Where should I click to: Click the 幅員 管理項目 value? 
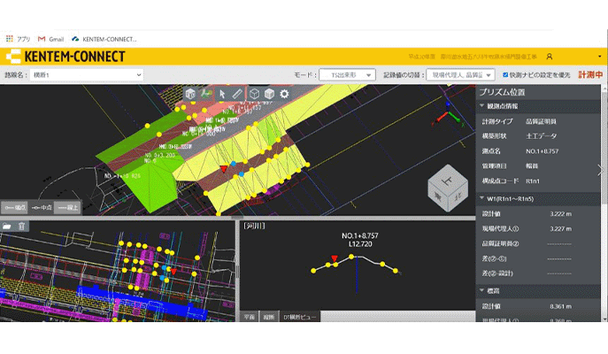532,166
